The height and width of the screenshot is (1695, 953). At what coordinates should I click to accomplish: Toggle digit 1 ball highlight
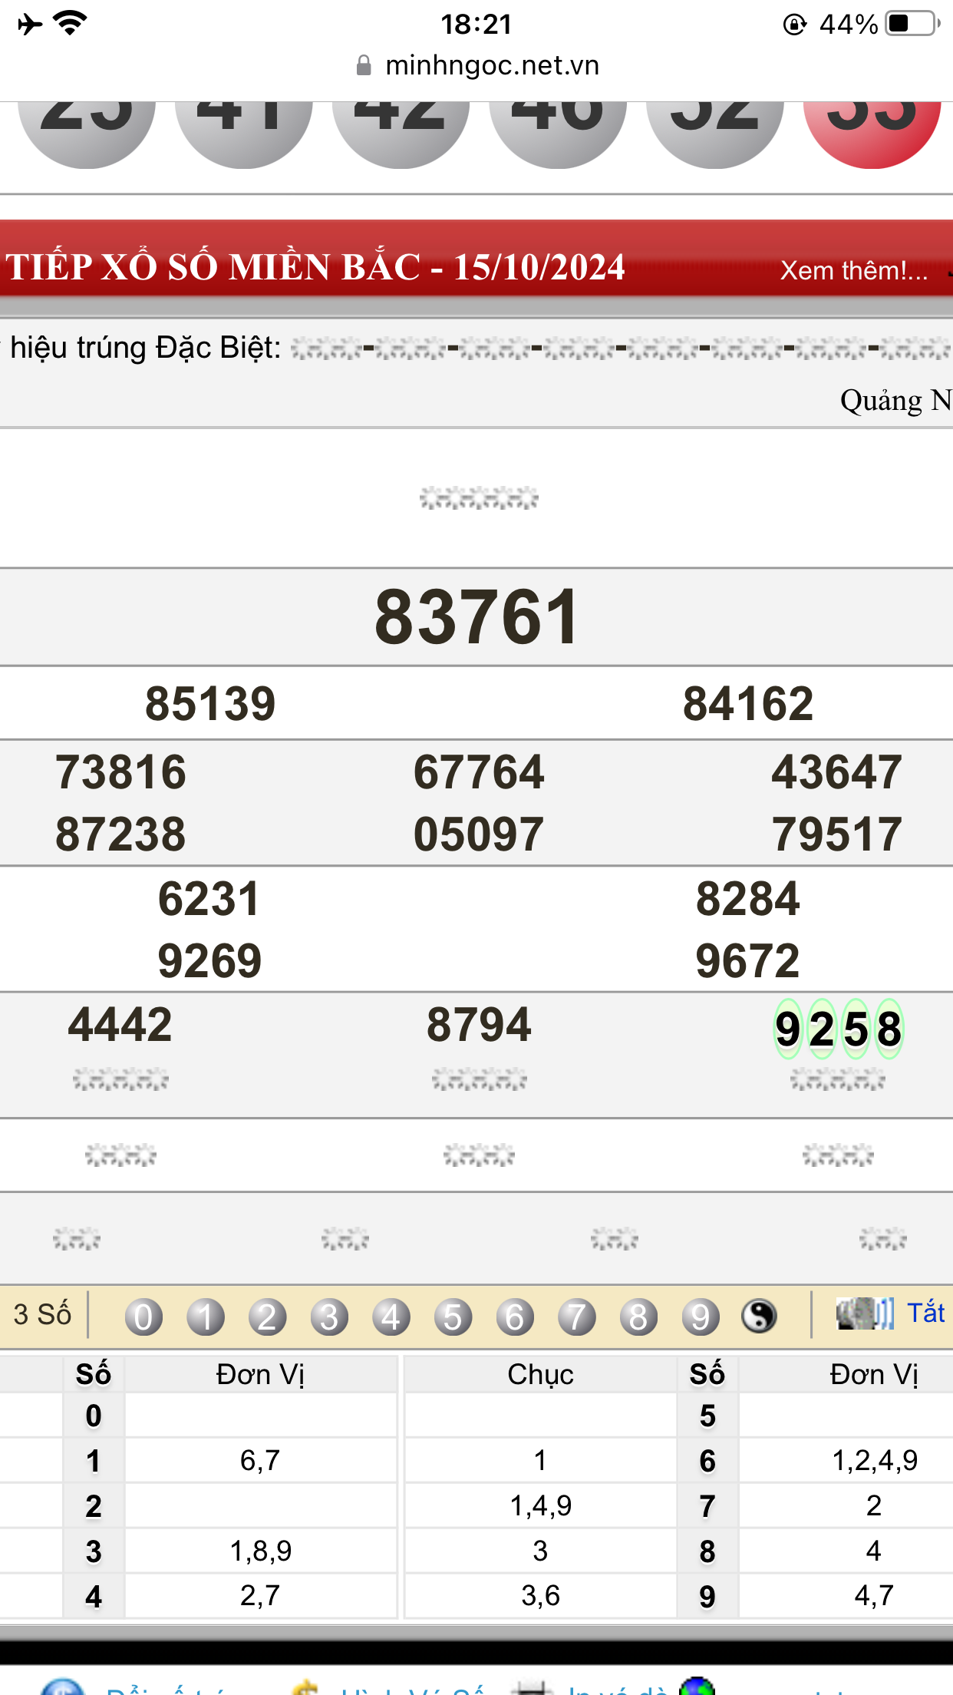coord(206,1317)
